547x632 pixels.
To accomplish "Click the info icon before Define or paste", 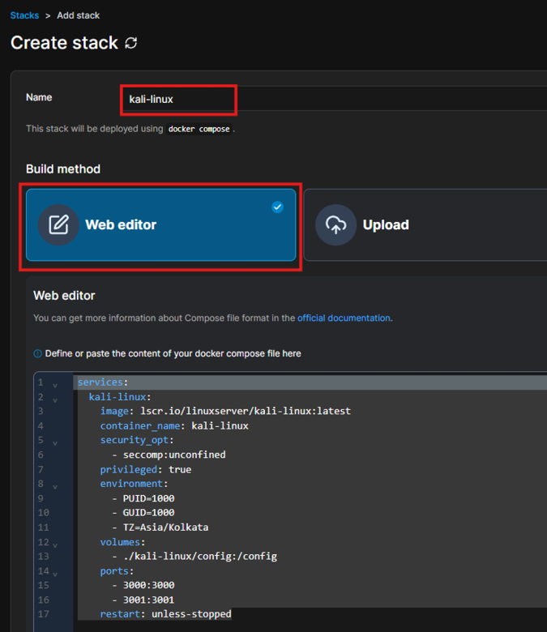I will 37,353.
